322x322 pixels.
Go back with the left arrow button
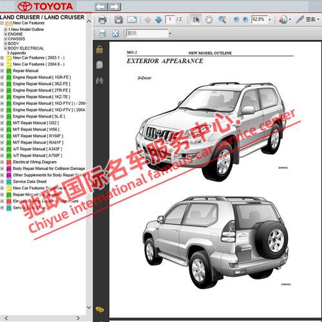tap(101, 6)
